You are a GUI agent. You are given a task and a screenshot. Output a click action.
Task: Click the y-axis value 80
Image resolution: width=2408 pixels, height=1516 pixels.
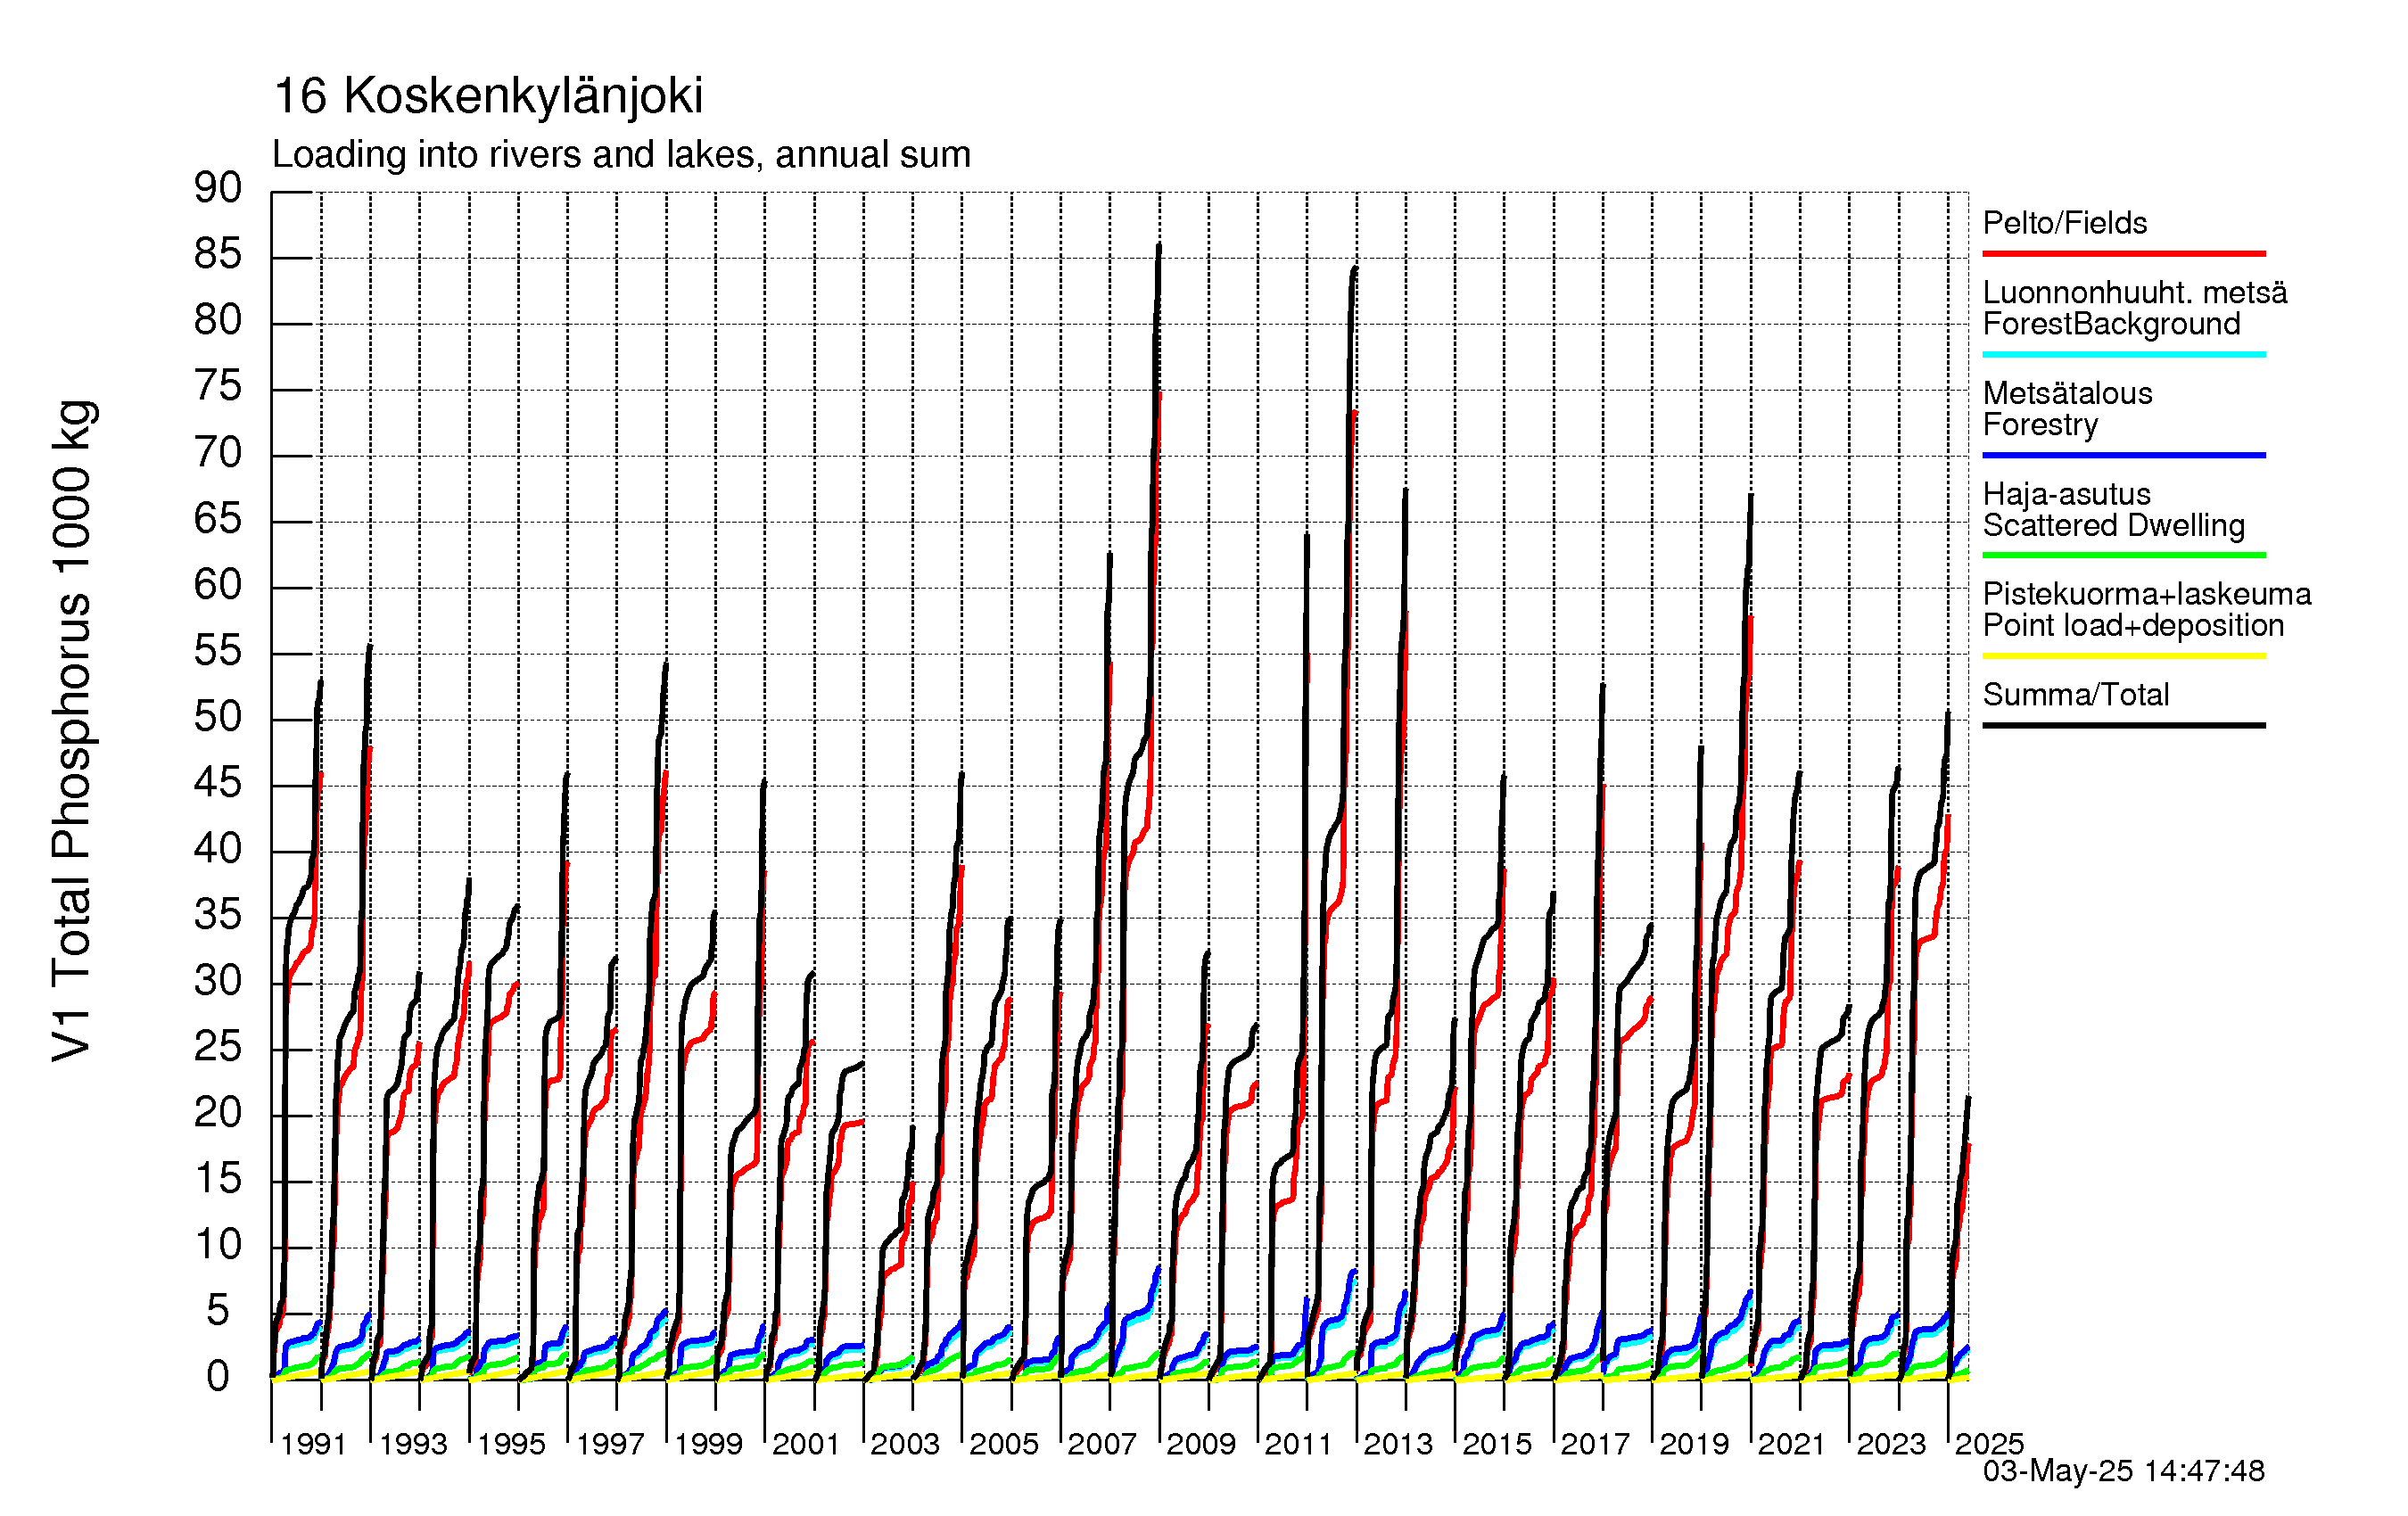point(218,320)
